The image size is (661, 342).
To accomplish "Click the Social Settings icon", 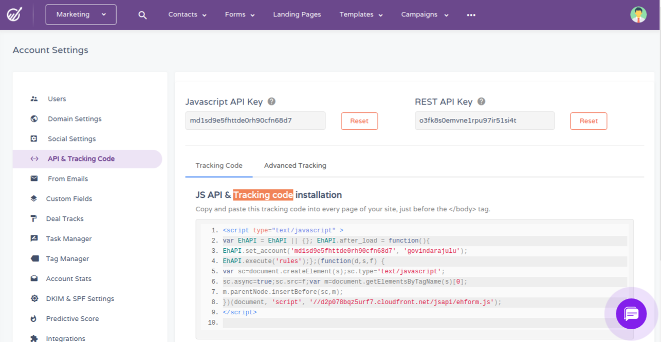I will pos(34,139).
